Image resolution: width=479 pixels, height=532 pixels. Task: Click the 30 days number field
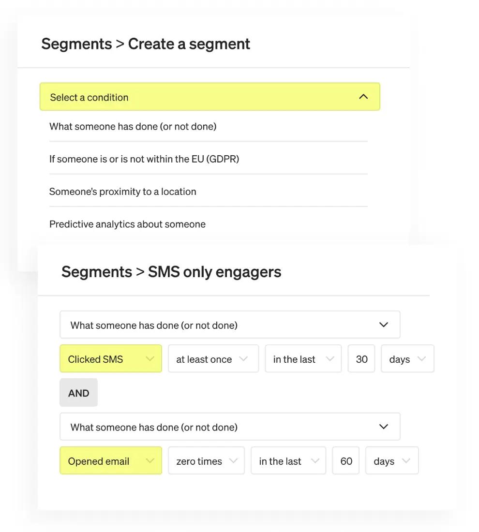361,359
